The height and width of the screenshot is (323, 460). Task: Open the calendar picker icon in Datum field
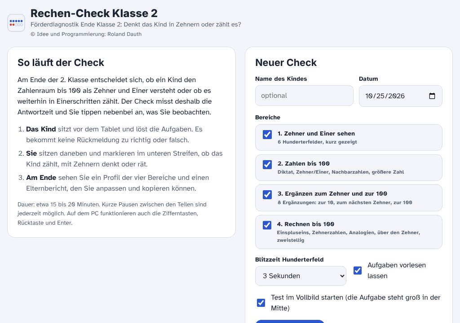(x=432, y=96)
